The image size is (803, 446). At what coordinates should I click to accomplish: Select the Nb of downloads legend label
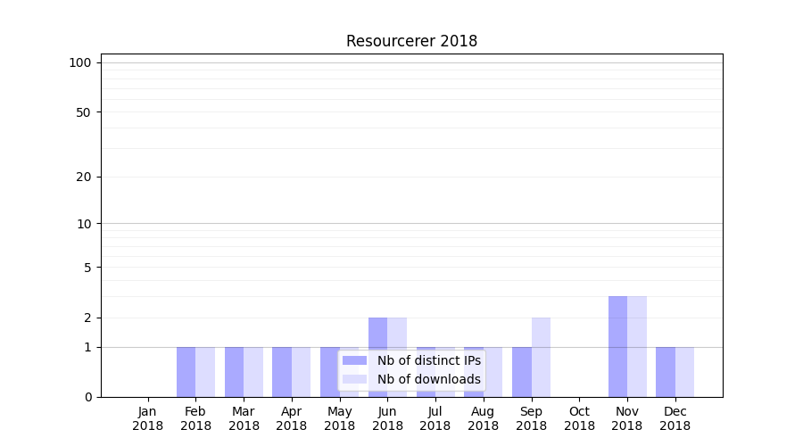click(428, 379)
